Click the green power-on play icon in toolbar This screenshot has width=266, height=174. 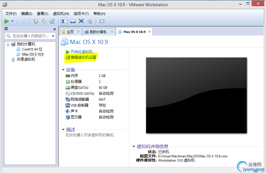tap(7, 21)
